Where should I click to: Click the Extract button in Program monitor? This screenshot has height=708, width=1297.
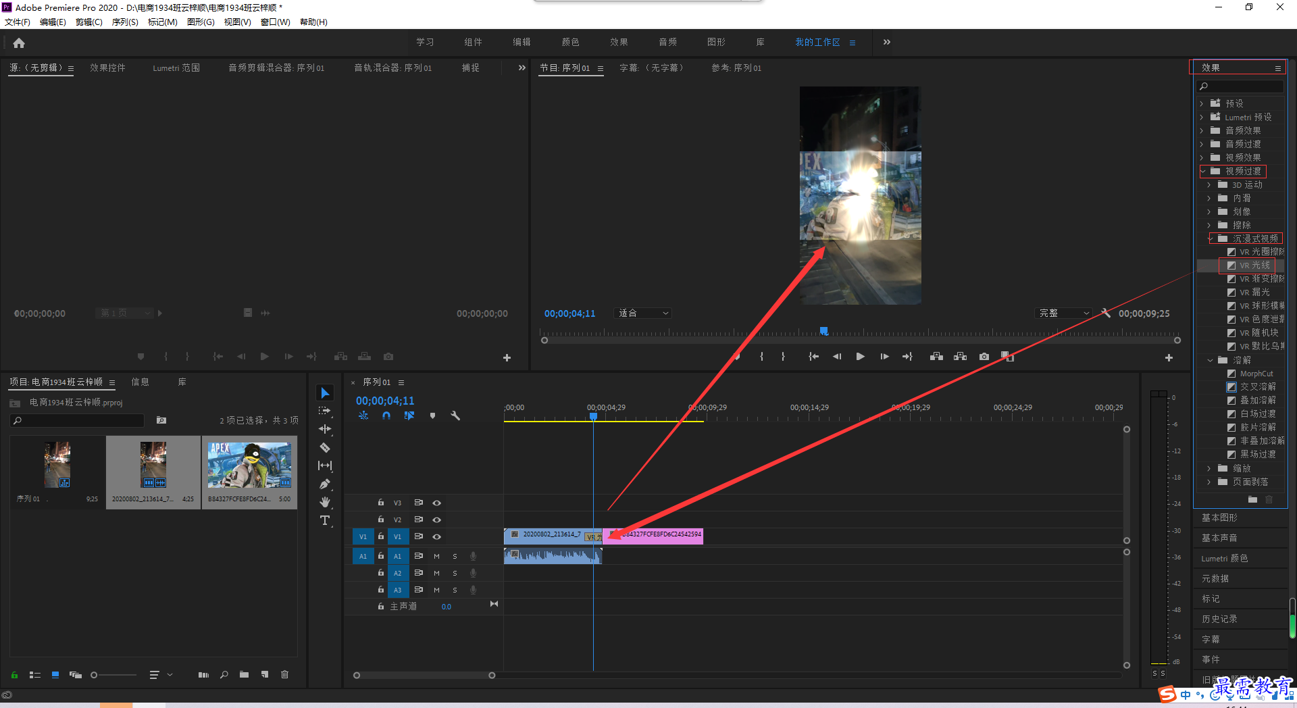(960, 357)
